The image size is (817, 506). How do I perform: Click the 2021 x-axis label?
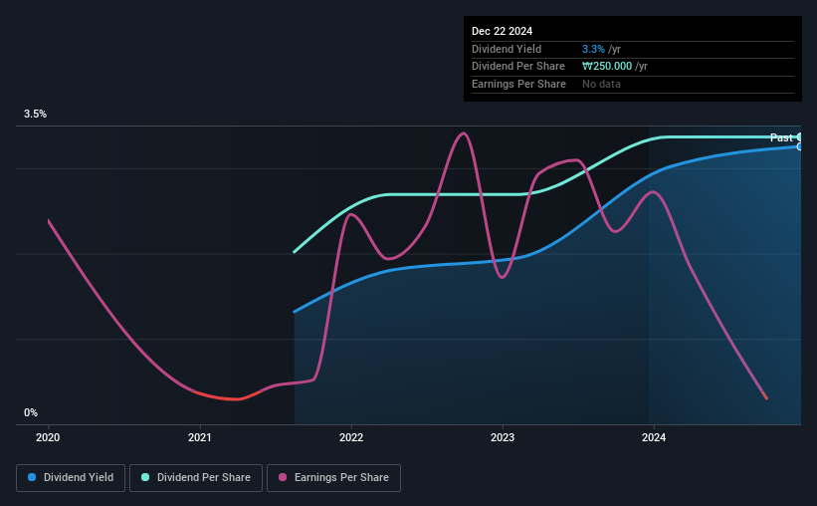pyautogui.click(x=200, y=437)
